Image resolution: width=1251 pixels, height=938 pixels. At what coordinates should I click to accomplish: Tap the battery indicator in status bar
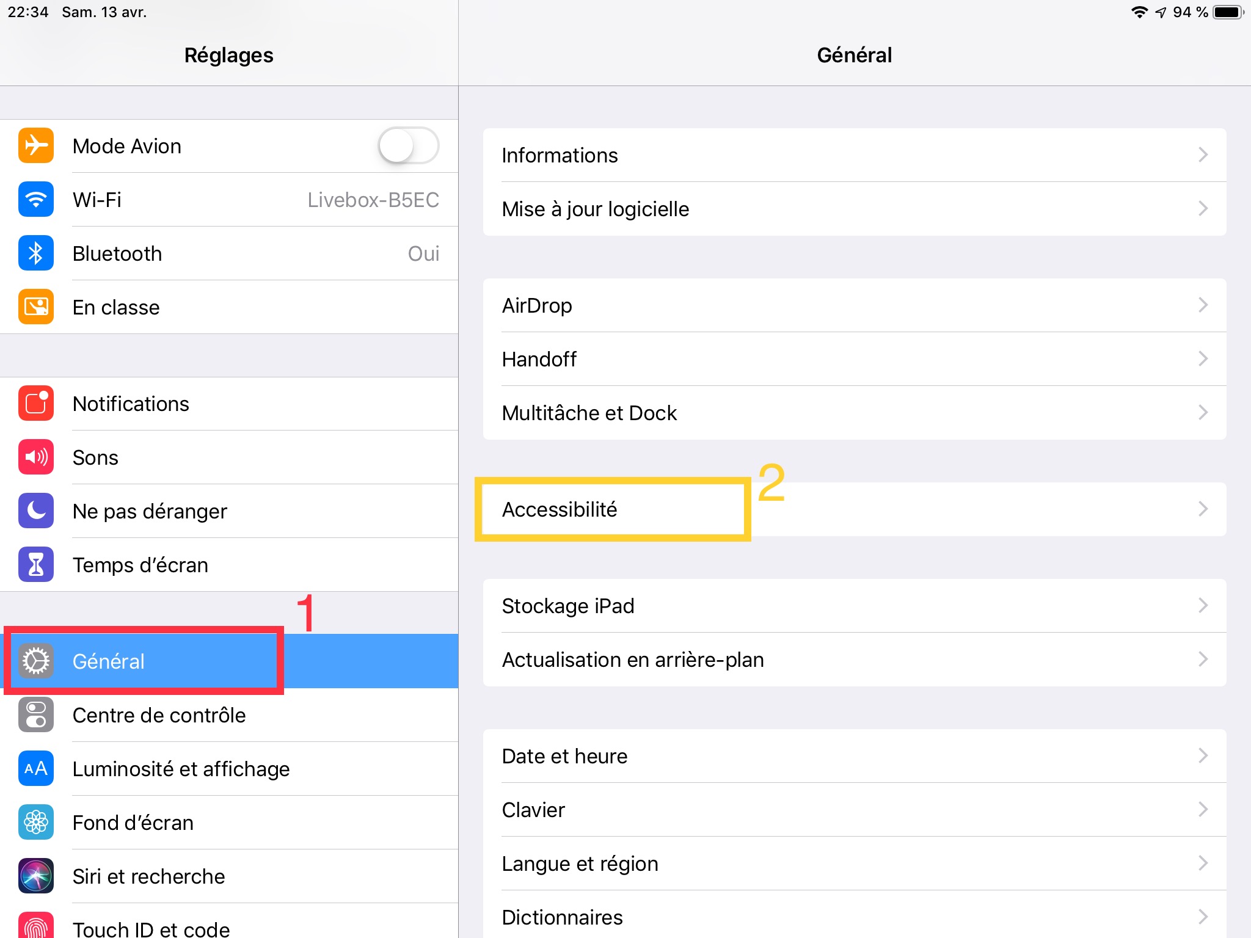click(x=1228, y=12)
